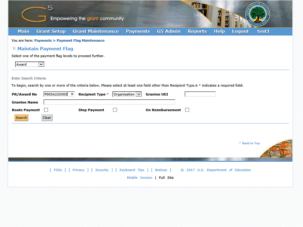
Task: Follow the Back to Top link
Action: (250, 143)
